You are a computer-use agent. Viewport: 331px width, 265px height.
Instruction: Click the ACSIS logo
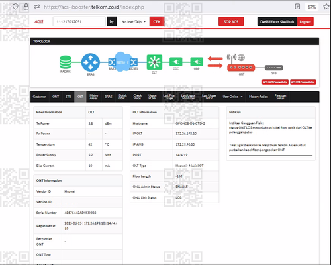tap(39, 21)
